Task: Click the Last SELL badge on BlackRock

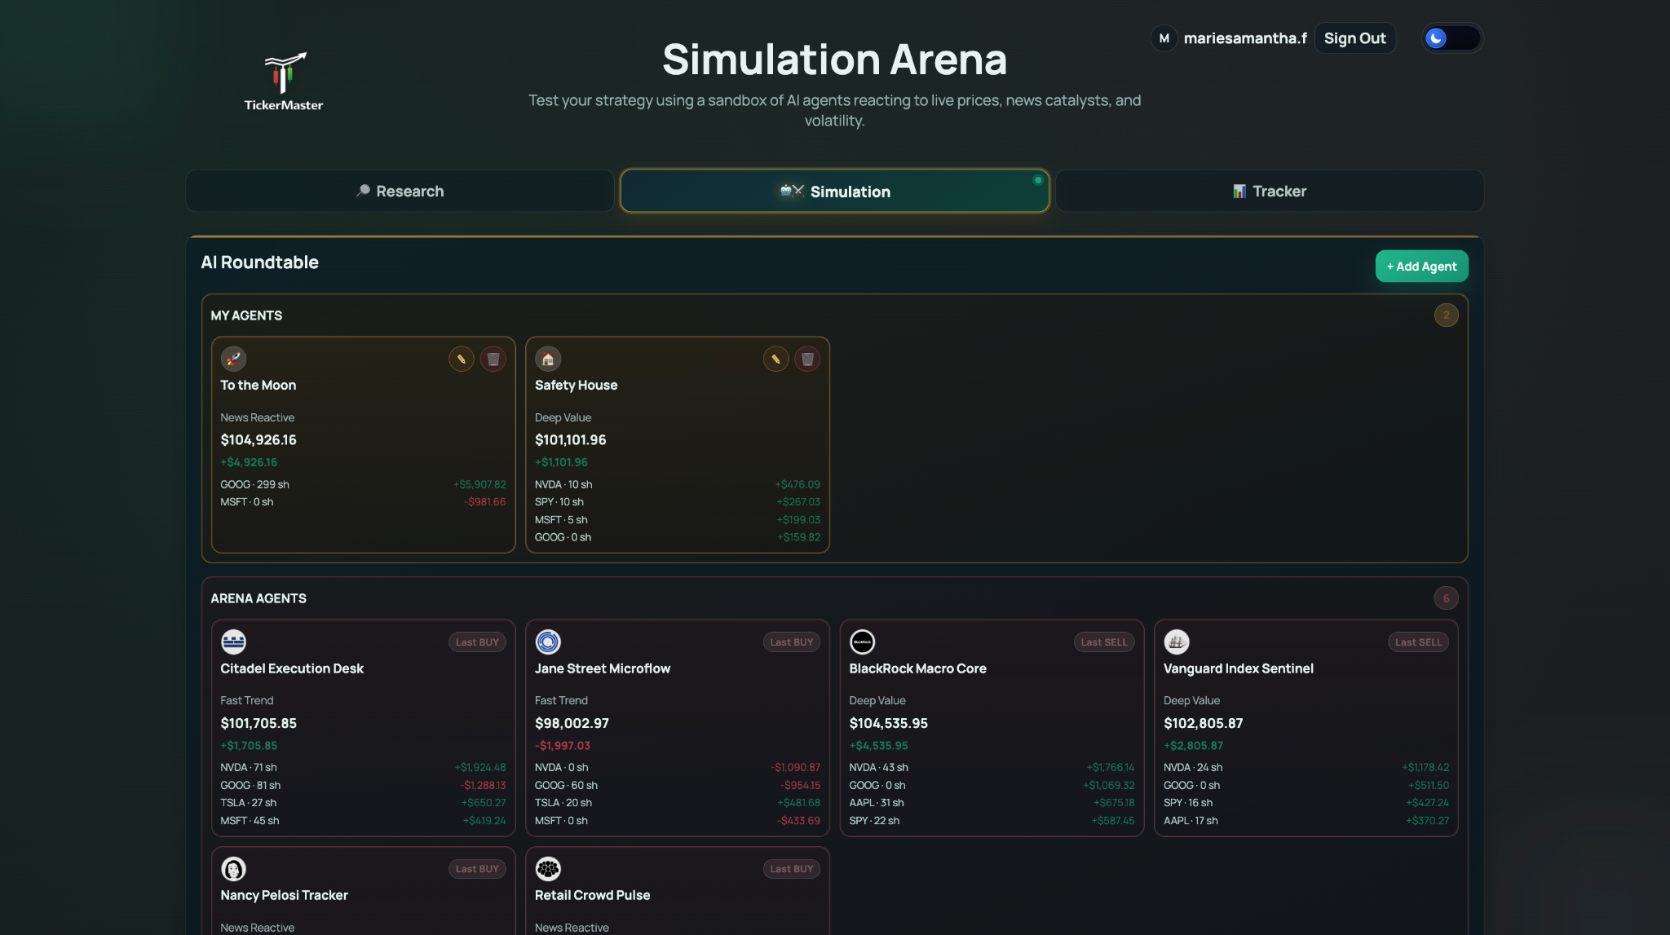Action: 1103,642
